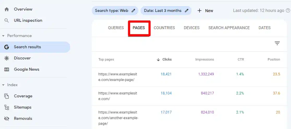Click the position value 20

point(278,112)
